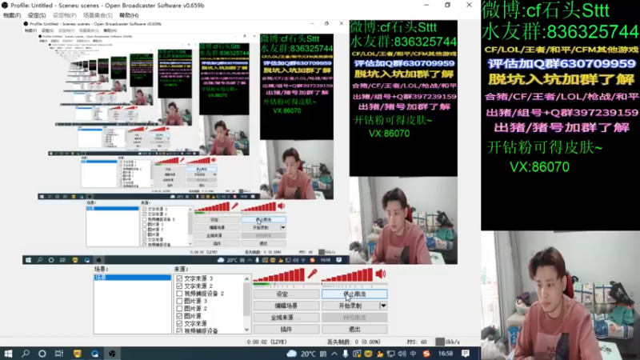Mute the microphone via the mic icon
The image size is (640, 360).
click(x=313, y=274)
